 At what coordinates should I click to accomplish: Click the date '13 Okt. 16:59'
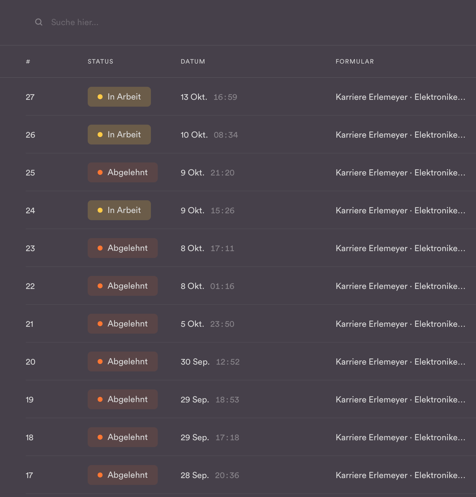pyautogui.click(x=209, y=97)
